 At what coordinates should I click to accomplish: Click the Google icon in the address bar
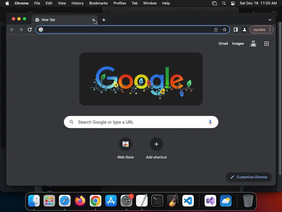(41, 30)
